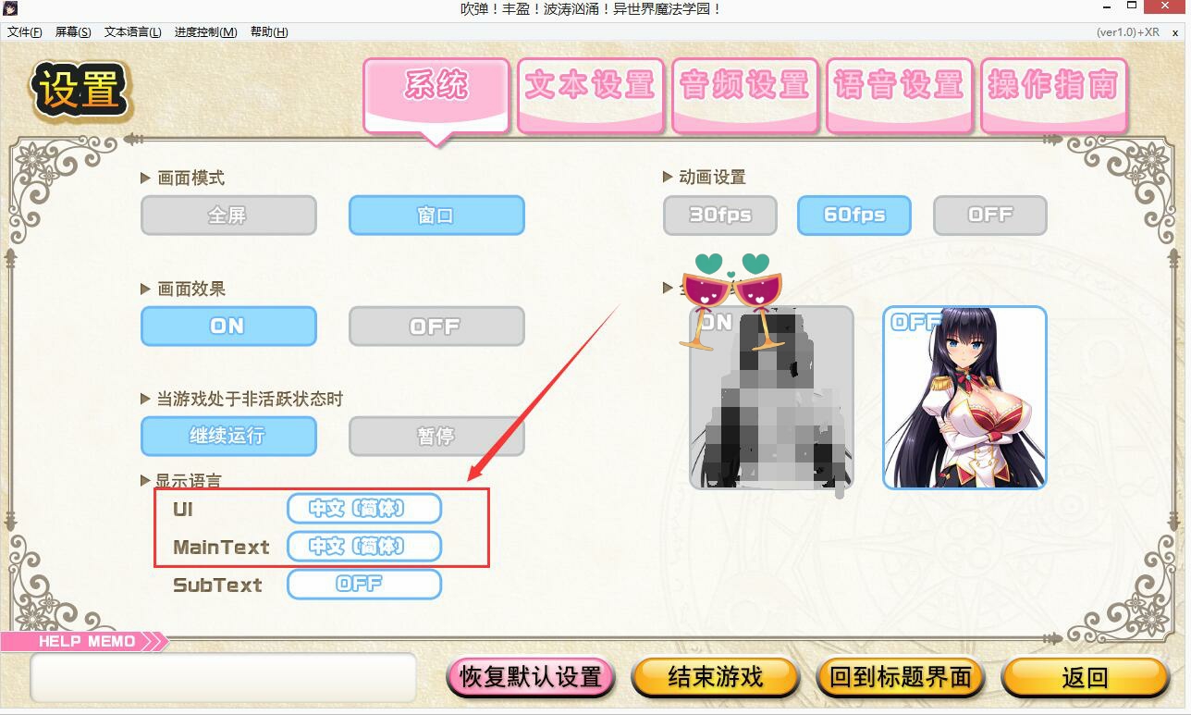The height and width of the screenshot is (715, 1191).
Task: Change the SubText OFF selector
Action: tap(364, 585)
